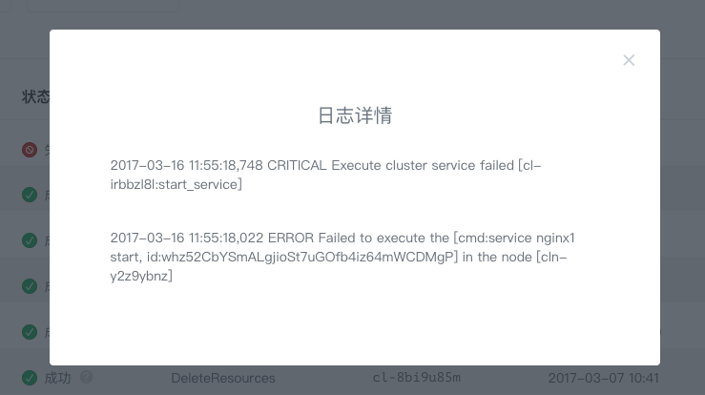Close the 日志详情 log dialog
The image size is (705, 395).
[629, 60]
